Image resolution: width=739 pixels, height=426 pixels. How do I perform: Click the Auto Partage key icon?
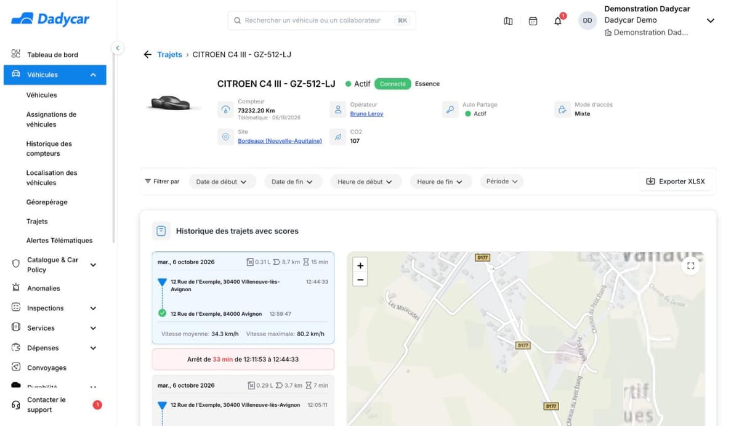(x=450, y=110)
